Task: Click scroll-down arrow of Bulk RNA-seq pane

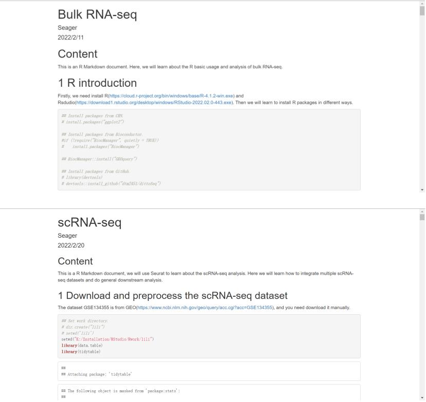Action: pos(422,189)
